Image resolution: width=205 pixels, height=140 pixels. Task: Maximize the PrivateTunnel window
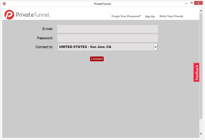192,3
